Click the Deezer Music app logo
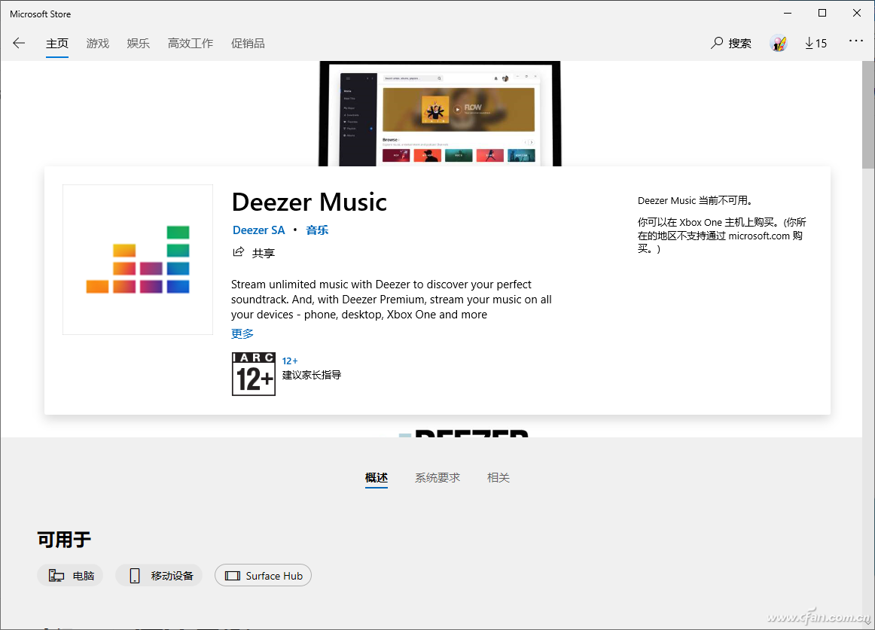This screenshot has width=875, height=630. point(138,260)
